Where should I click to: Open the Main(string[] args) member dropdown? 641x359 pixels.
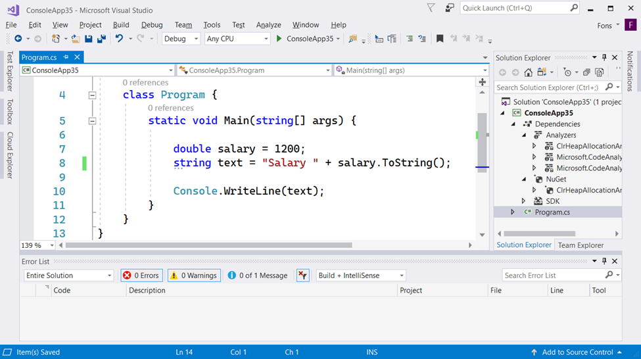point(412,70)
